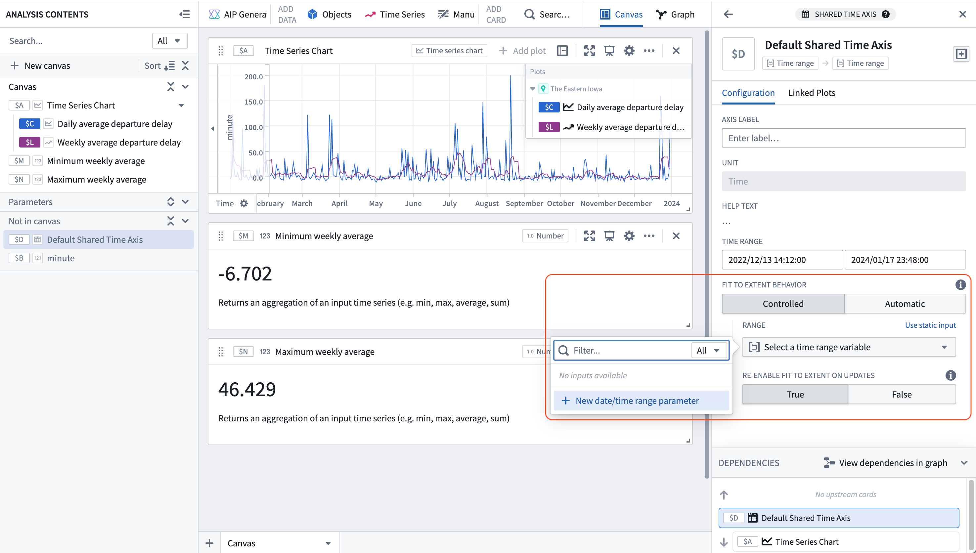Image resolution: width=976 pixels, height=553 pixels.
Task: Open more options ellipsis on Minimum weekly average
Action: click(648, 236)
